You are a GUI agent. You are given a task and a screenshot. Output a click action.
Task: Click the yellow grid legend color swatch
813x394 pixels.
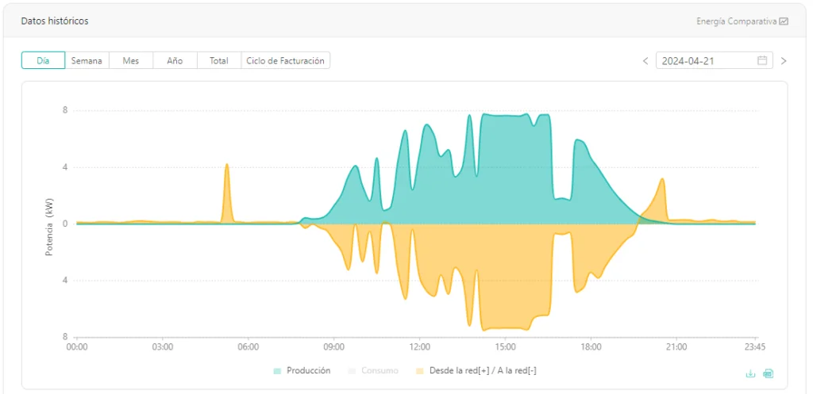pos(421,371)
